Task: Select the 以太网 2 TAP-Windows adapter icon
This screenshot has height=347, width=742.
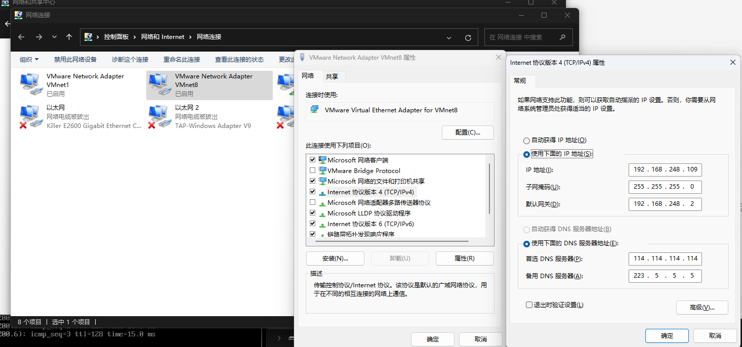Action: click(x=159, y=117)
